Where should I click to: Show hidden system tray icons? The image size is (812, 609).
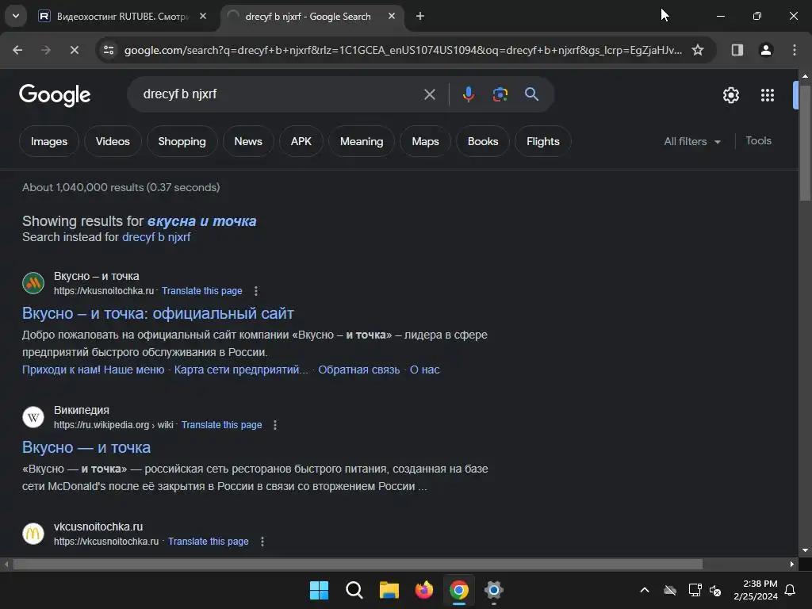coord(645,590)
